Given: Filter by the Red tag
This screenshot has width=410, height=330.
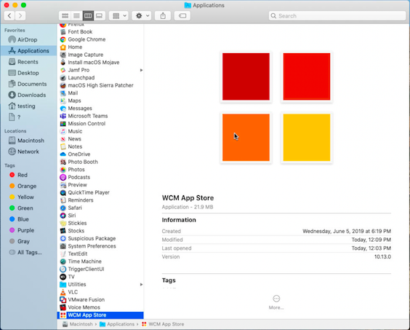Looking at the screenshot, I should pyautogui.click(x=28, y=175).
